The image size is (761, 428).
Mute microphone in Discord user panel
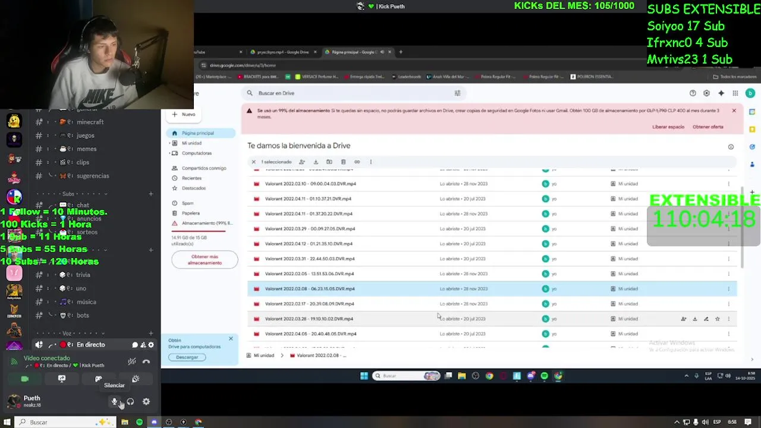tap(114, 402)
